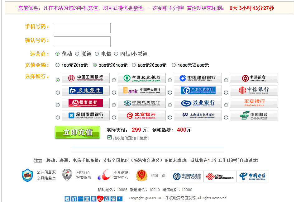Click the 上海浦东发展银行 bank logo
This screenshot has width=296, height=202.
(198, 115)
